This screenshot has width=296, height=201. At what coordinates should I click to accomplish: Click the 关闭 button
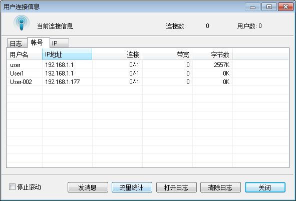click(x=265, y=187)
